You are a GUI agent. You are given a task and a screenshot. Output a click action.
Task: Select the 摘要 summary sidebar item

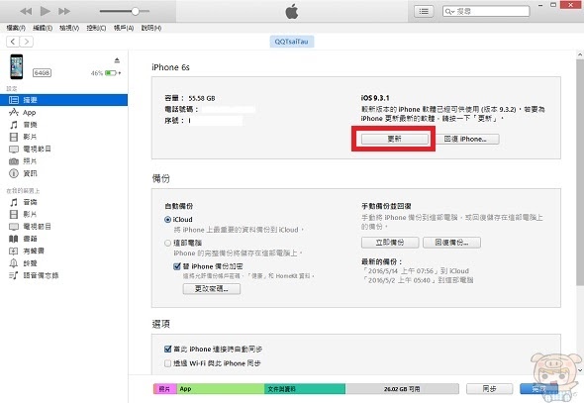[63, 100]
